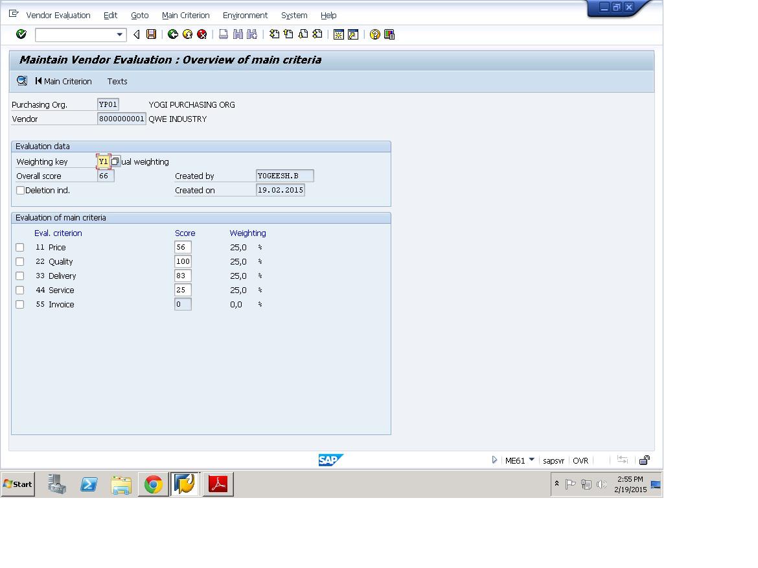758x568 pixels.
Task: Click the green Back arrow icon
Action: click(172, 34)
